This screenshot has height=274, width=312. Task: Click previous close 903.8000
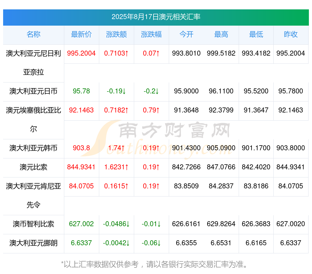291,148
